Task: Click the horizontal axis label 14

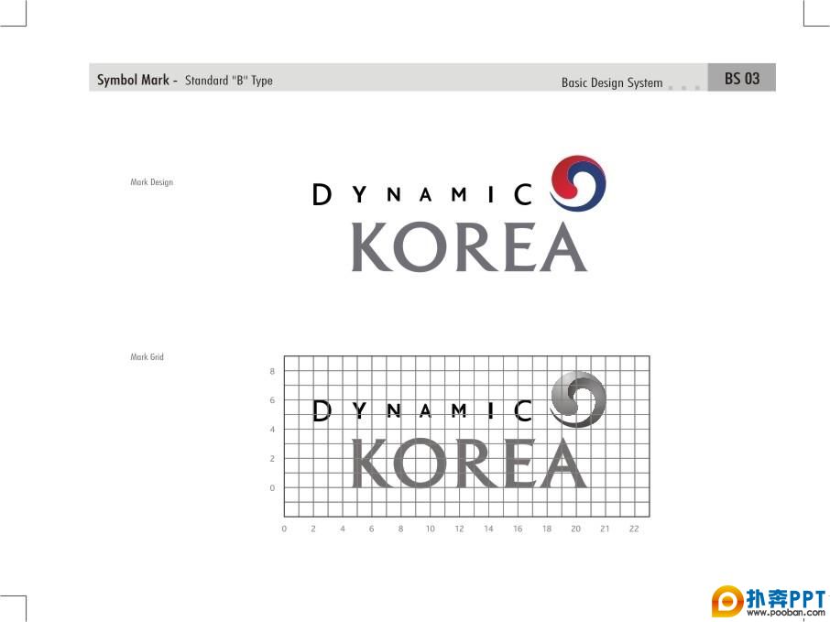Action: (488, 529)
